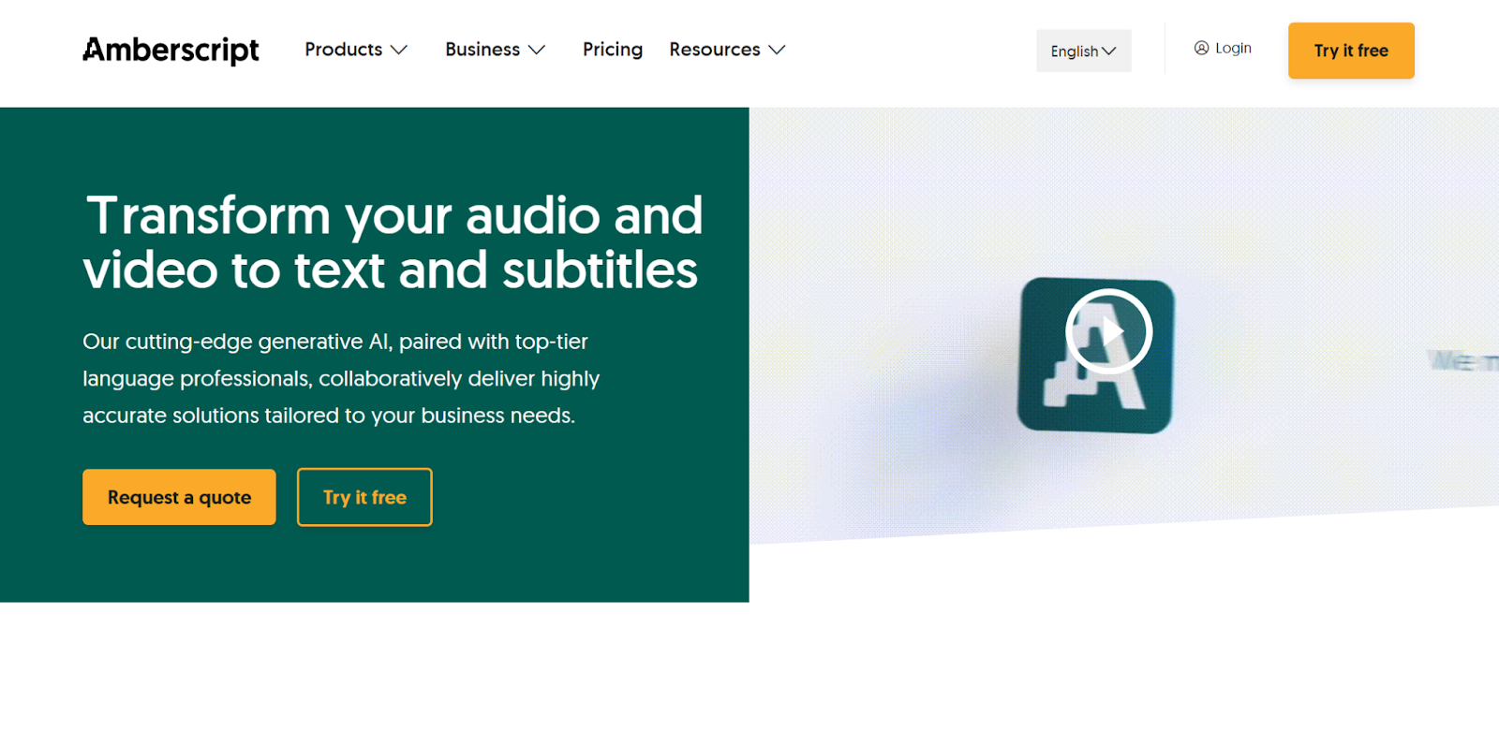Click the arrow inside the English language selector

point(1109,51)
